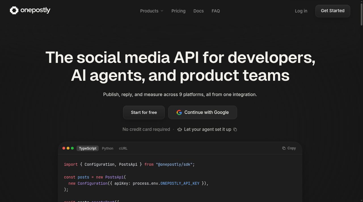Viewport: 363px width, 202px height.
Task: Click the "No credit card required" text
Action: (x=146, y=129)
